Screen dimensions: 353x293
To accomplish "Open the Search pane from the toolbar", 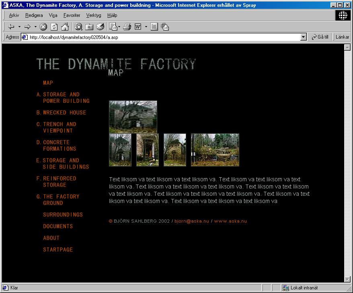I will point(79,27).
